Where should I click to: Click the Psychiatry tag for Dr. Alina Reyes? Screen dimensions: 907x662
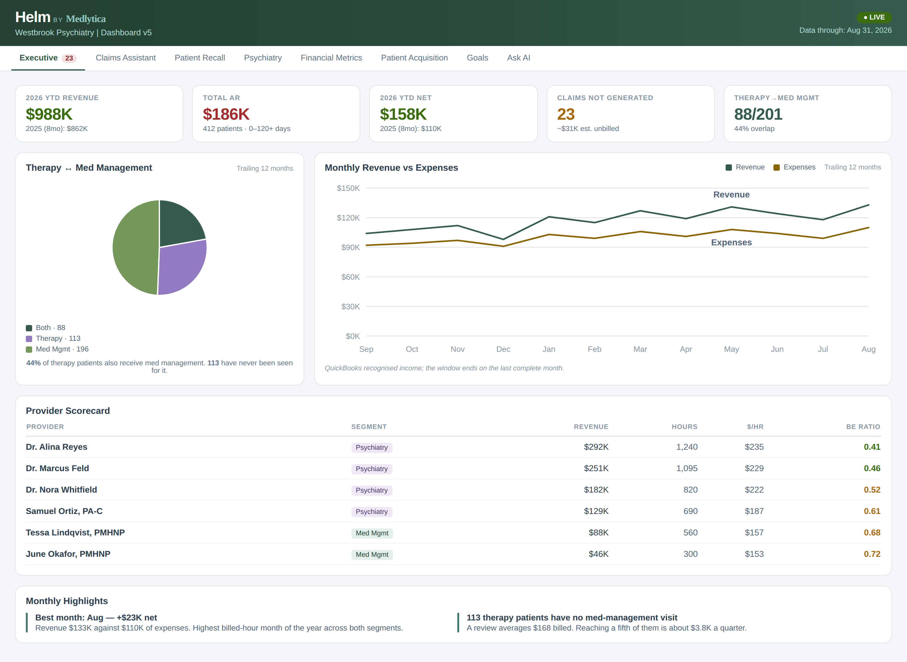coord(371,448)
